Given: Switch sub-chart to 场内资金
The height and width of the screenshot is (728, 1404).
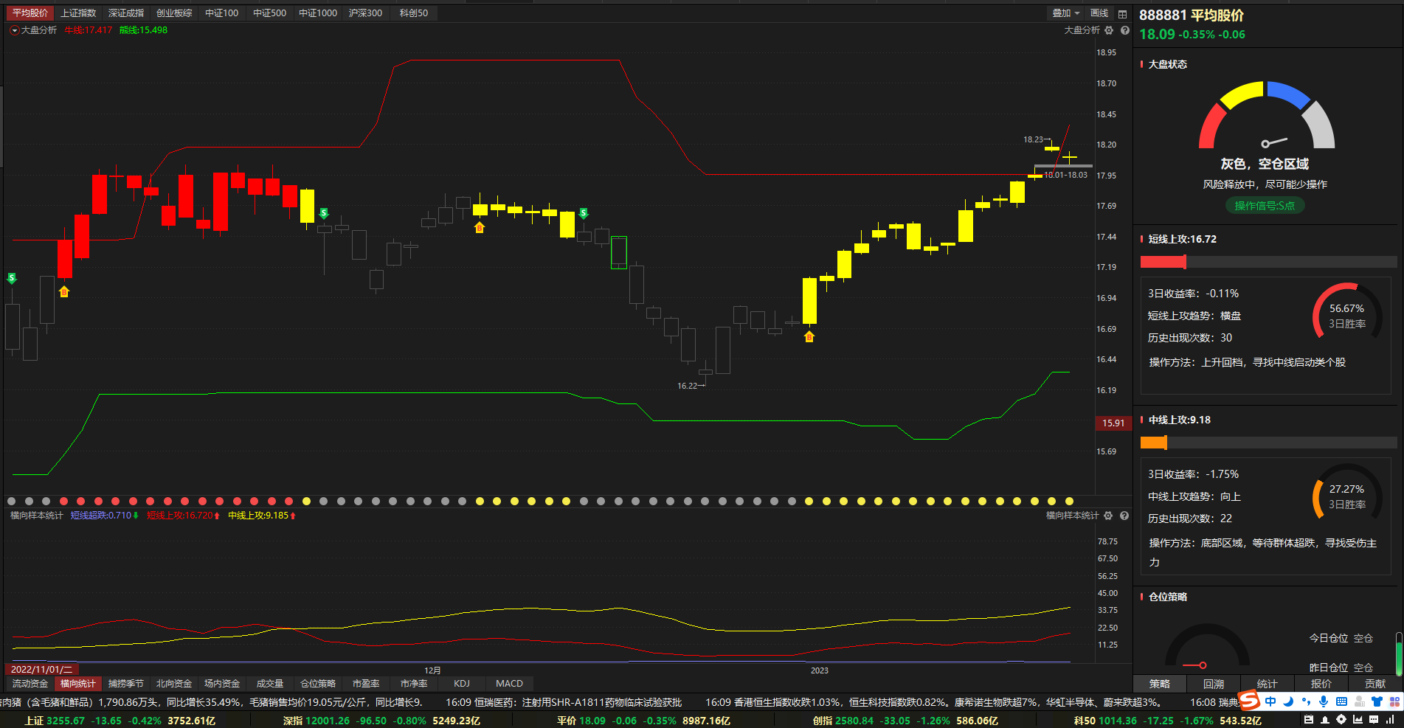Looking at the screenshot, I should coord(222,684).
